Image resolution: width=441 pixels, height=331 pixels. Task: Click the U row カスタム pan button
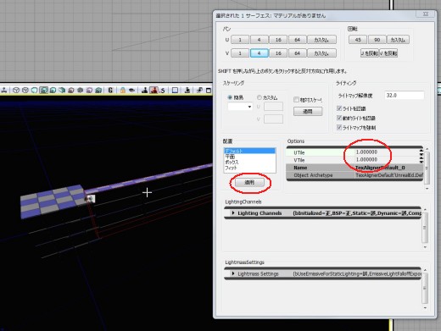click(321, 40)
